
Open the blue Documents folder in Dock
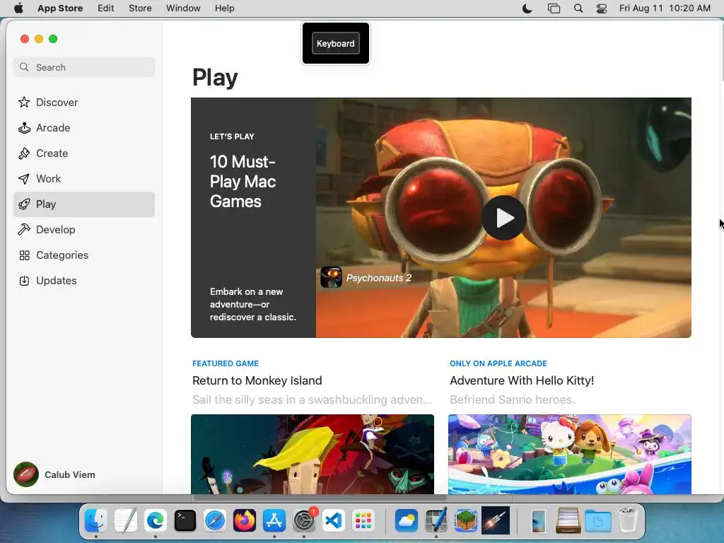pyautogui.click(x=598, y=521)
